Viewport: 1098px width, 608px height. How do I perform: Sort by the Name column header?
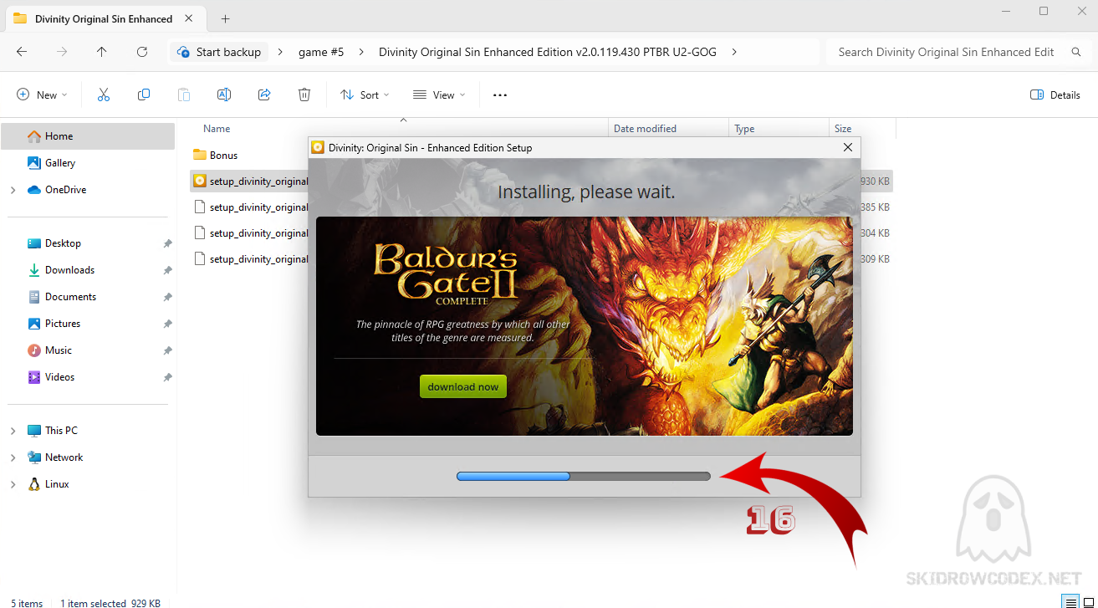[217, 129]
